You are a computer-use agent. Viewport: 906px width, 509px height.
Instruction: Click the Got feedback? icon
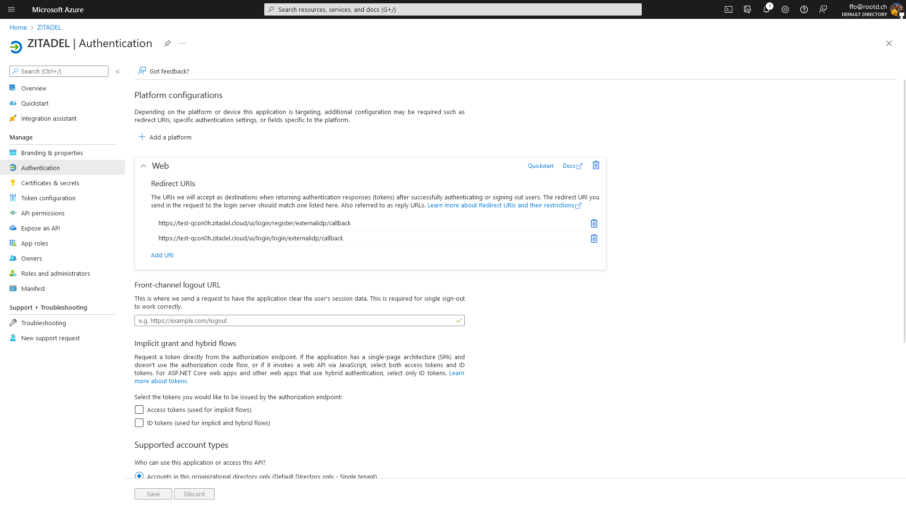pos(142,71)
